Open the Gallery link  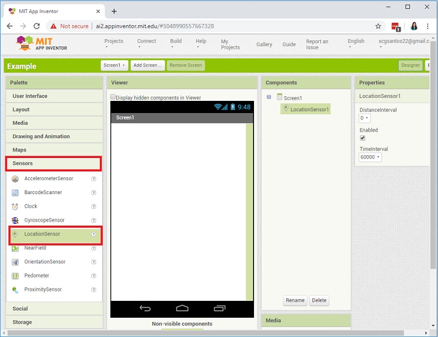(x=264, y=44)
